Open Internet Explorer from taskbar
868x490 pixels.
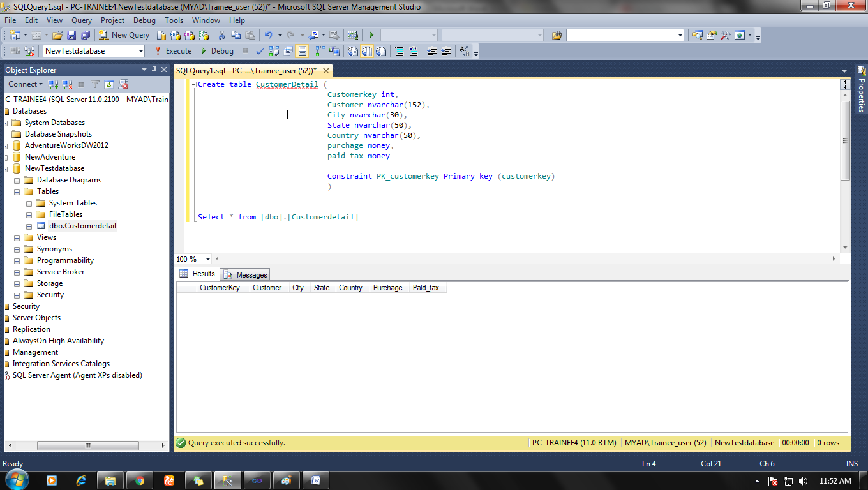(81, 480)
